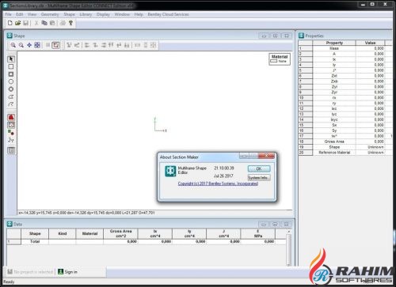Click the Open file folder icon
The image size is (396, 287).
(x=17, y=23)
